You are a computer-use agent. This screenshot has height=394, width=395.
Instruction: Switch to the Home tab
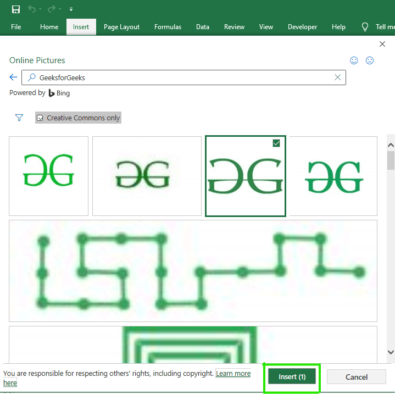[49, 27]
